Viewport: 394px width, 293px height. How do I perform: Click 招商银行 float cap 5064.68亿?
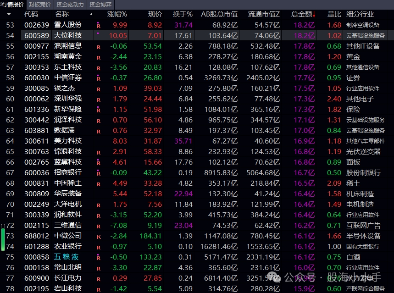[x=263, y=172]
